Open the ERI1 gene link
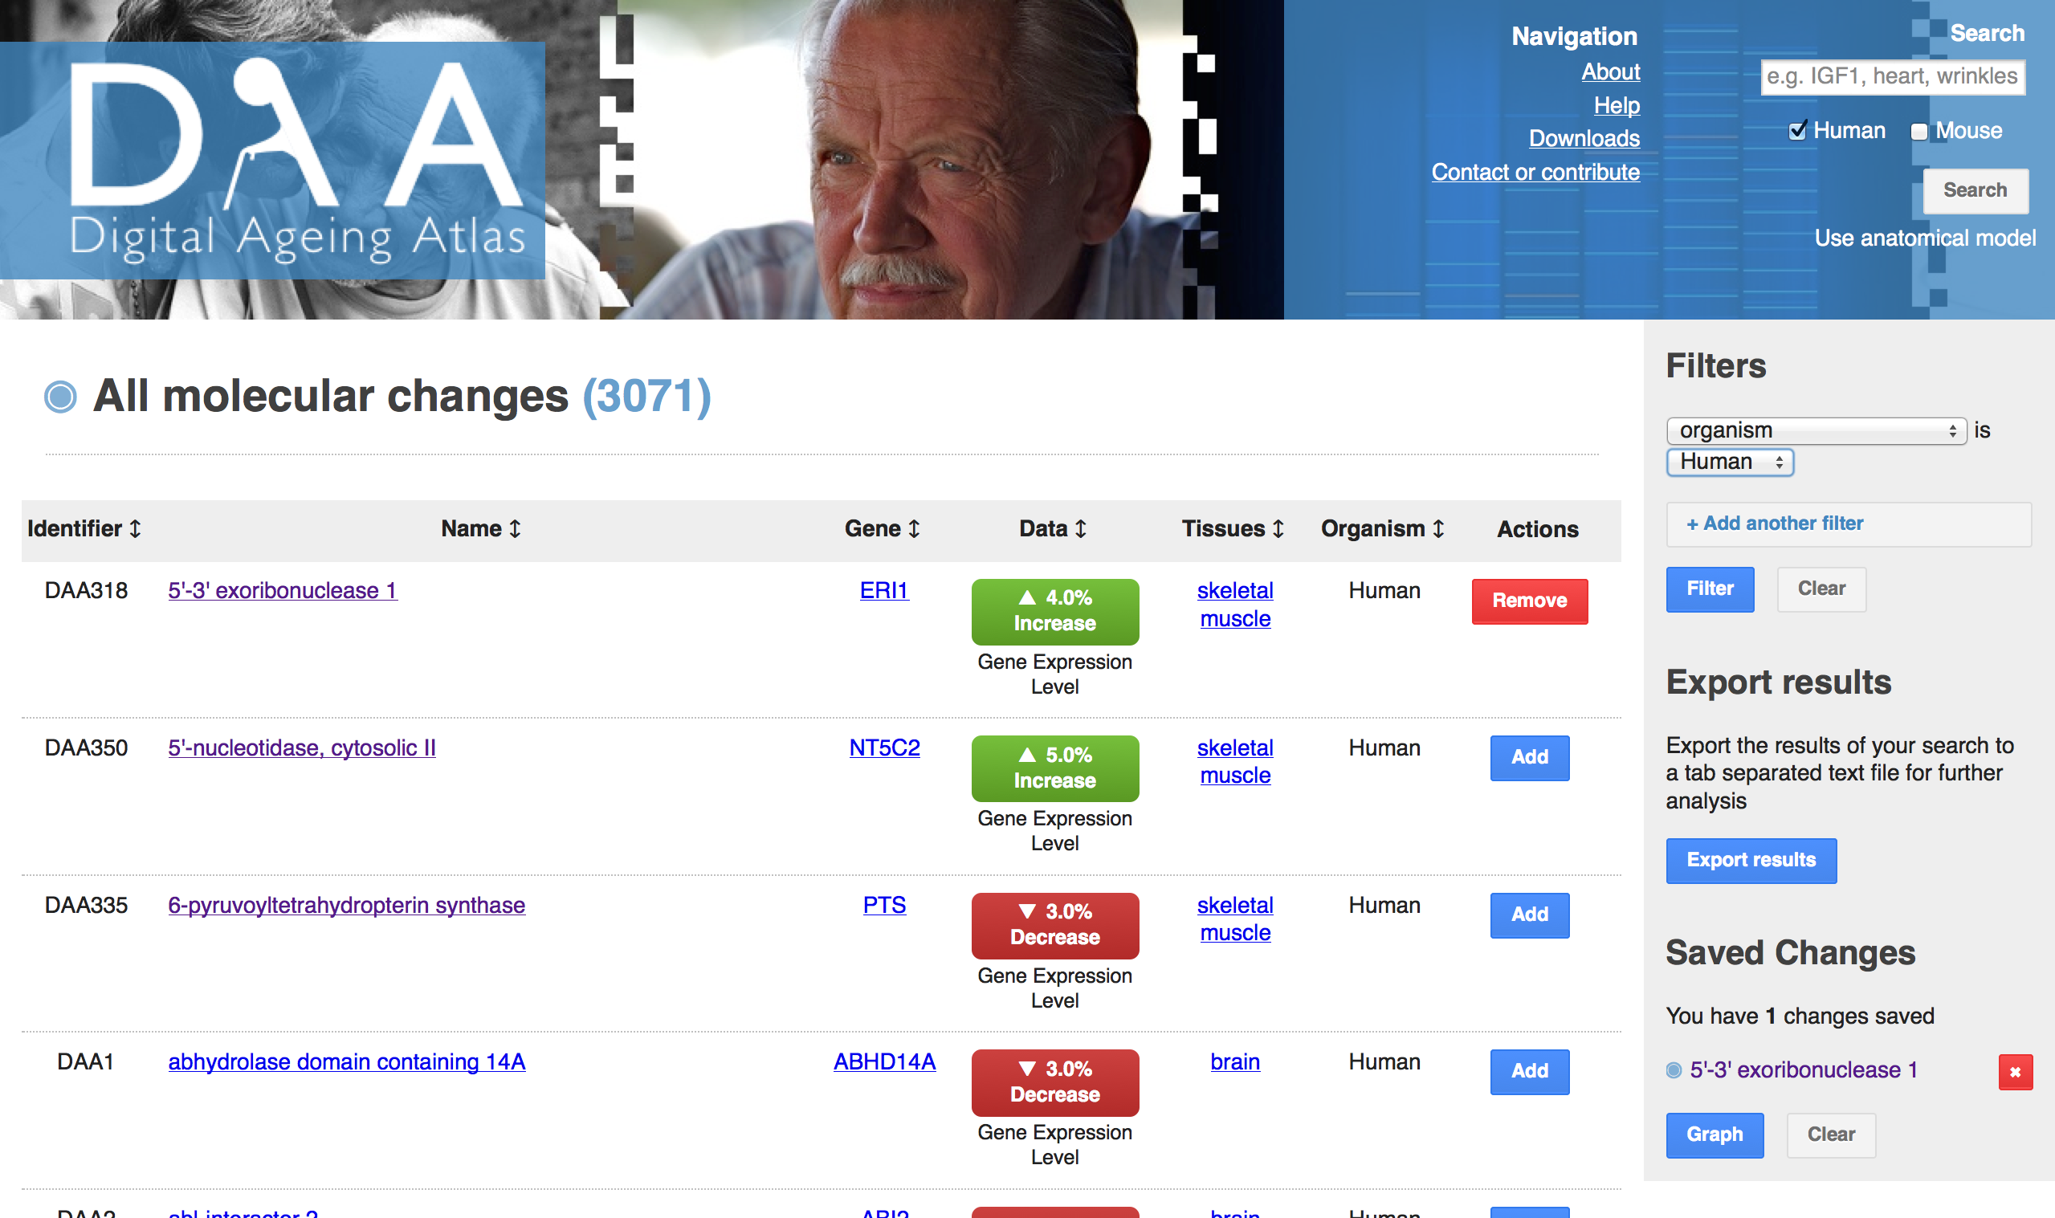Viewport: 2055px width, 1218px height. pyautogui.click(x=884, y=590)
